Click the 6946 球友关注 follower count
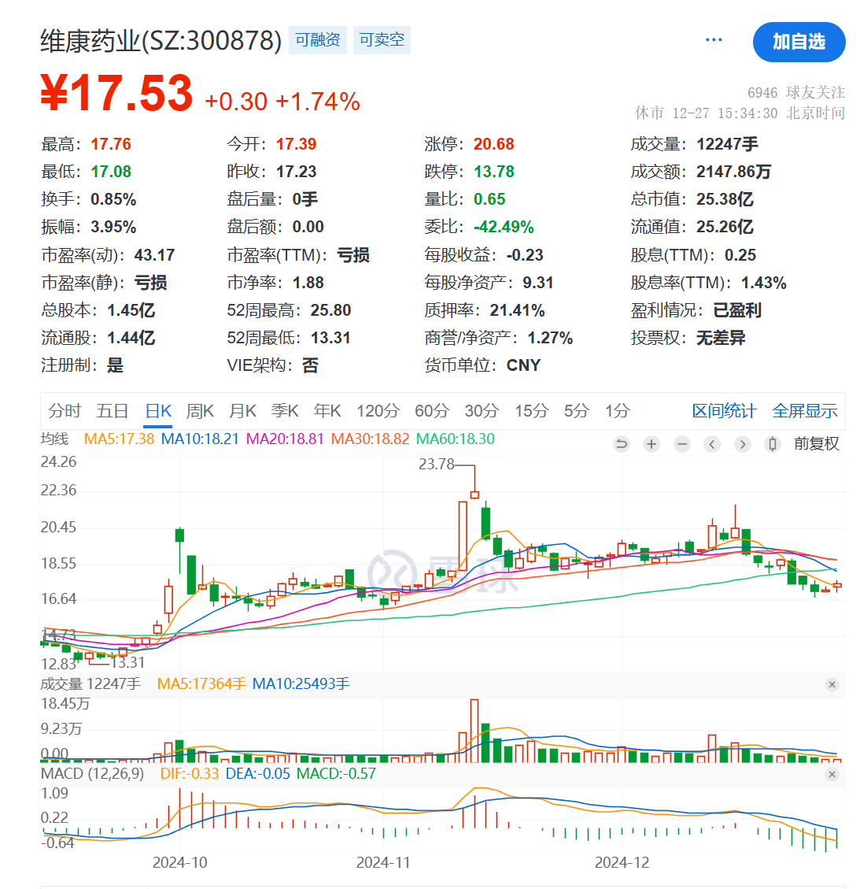Screen dimensions: 860x889 point(796,92)
